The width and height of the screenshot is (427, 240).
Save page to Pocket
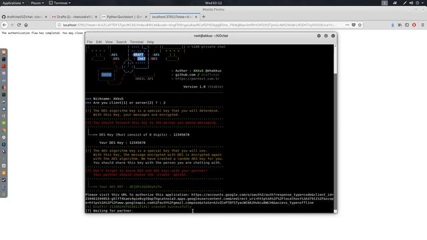[x=354, y=25]
